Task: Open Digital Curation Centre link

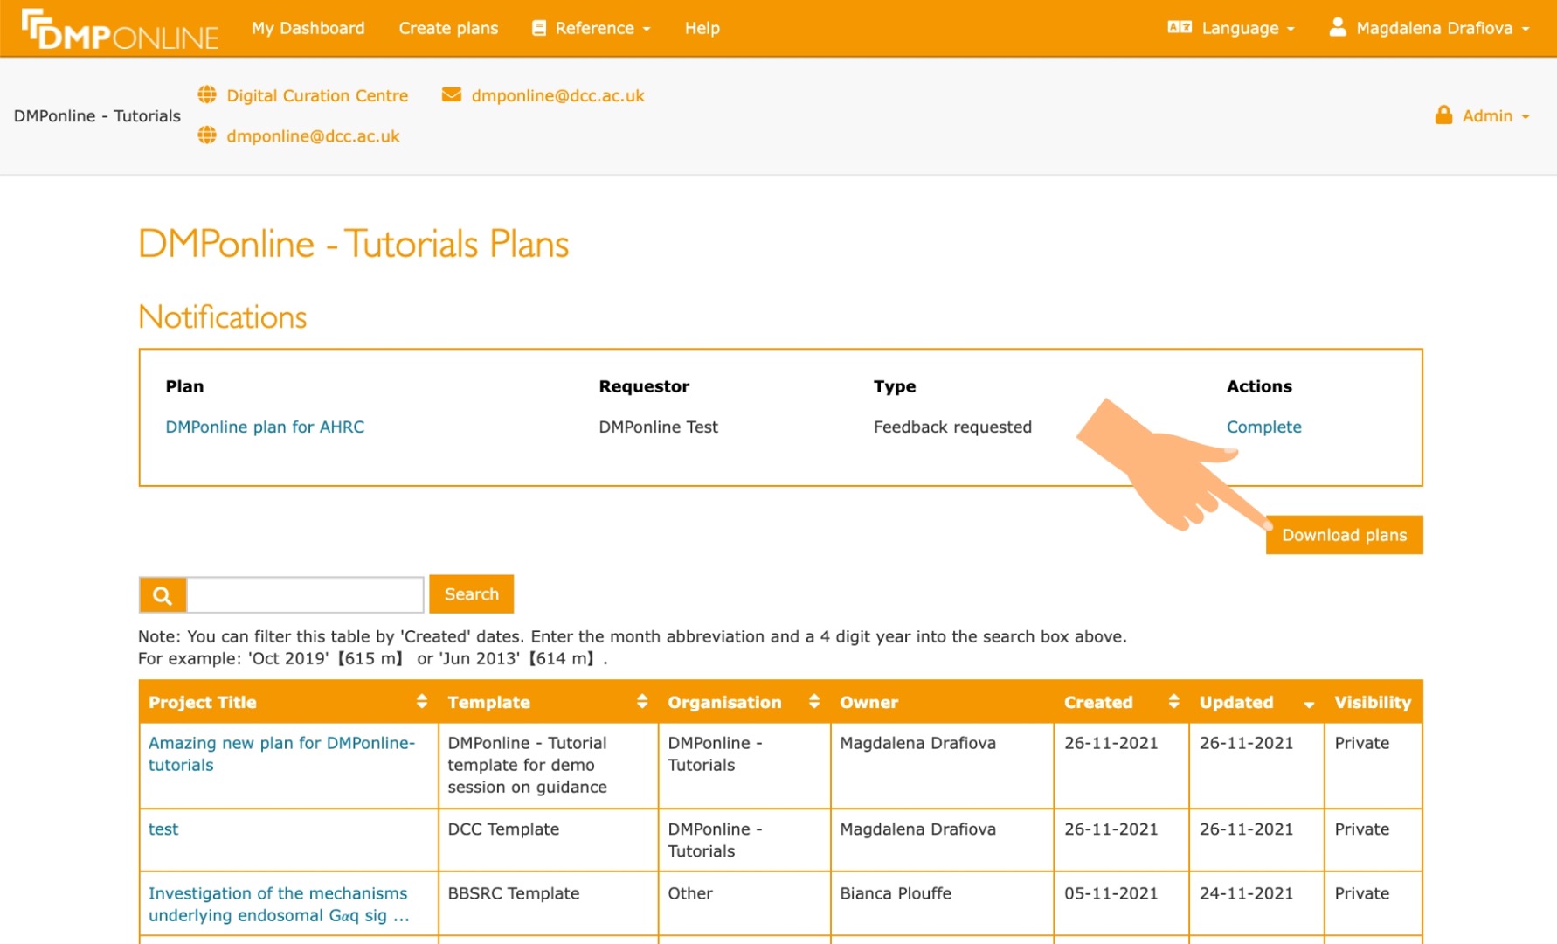Action: [317, 95]
